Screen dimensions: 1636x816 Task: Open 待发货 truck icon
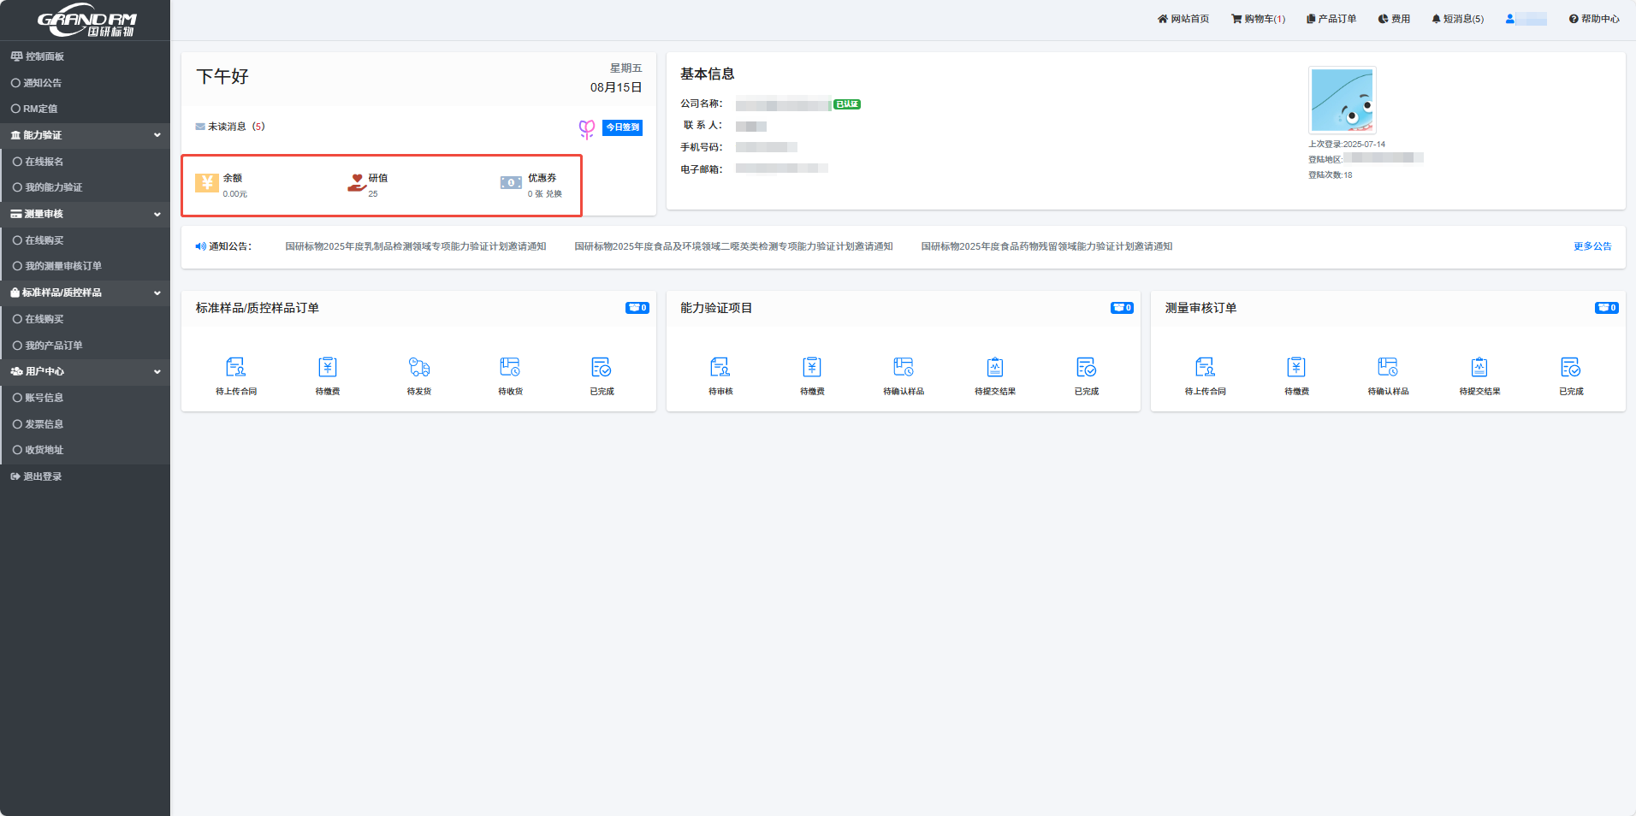[418, 368]
